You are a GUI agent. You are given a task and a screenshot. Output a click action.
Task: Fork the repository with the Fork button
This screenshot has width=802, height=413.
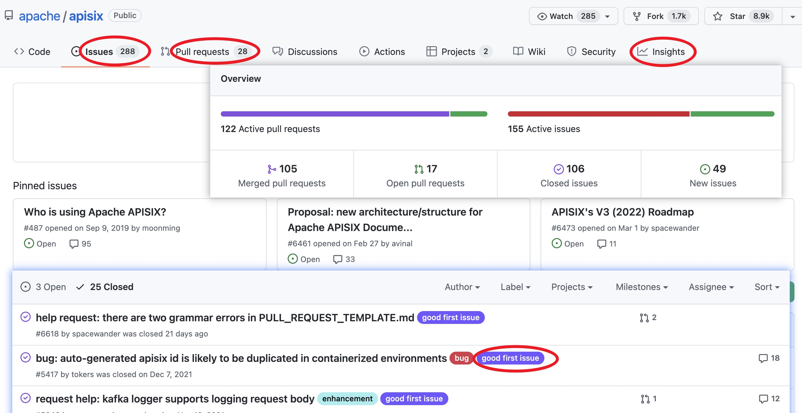tap(661, 16)
